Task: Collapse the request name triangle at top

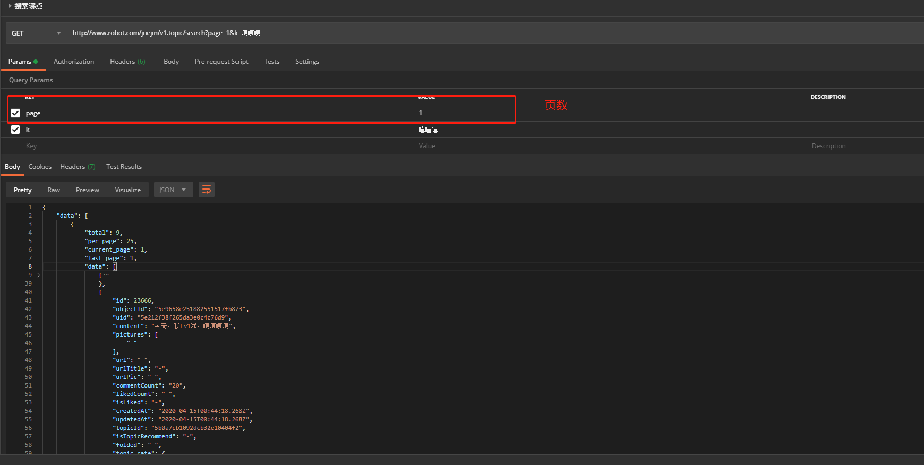Action: pyautogui.click(x=10, y=6)
